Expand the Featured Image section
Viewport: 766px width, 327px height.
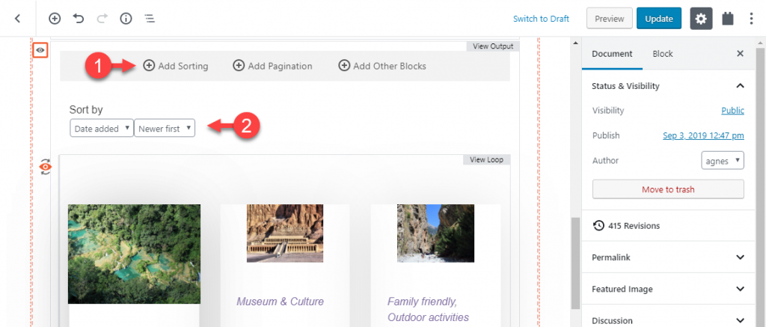click(668, 289)
